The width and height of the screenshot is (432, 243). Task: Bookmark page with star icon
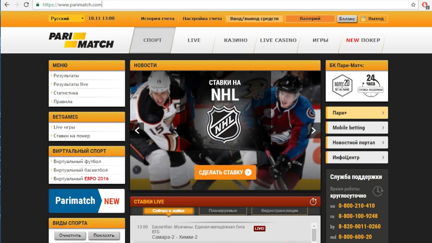tap(413, 5)
